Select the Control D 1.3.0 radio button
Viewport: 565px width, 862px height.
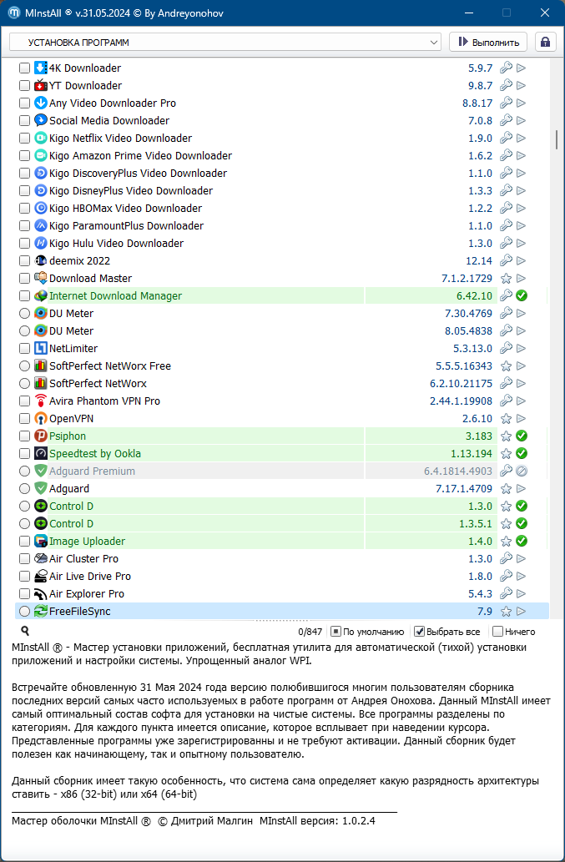coord(24,506)
